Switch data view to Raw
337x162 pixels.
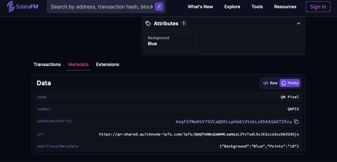click(270, 83)
